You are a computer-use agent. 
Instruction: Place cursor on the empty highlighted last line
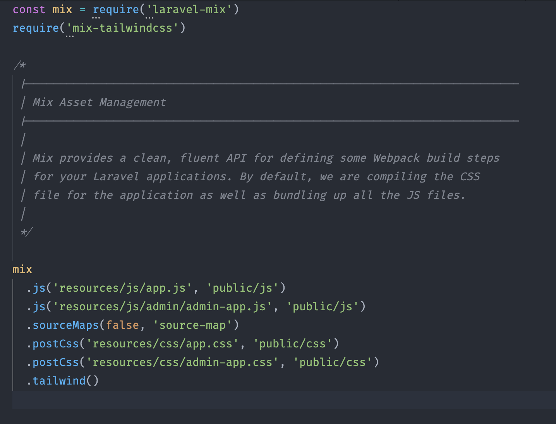(x=284, y=400)
